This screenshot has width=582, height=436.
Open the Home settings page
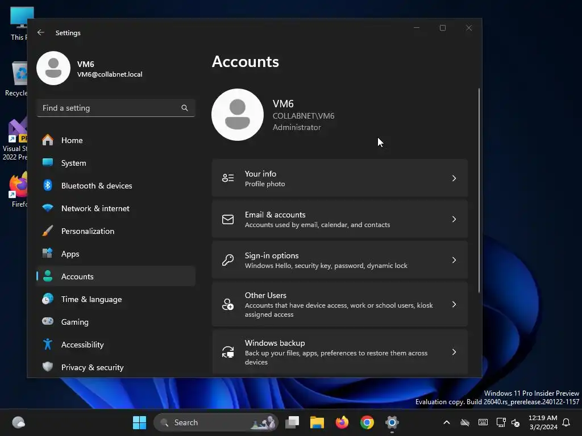(x=116, y=140)
